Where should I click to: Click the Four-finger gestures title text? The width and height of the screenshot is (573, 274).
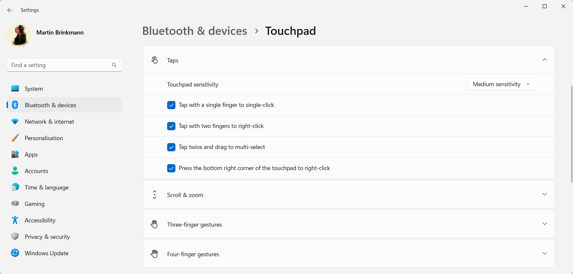click(193, 254)
